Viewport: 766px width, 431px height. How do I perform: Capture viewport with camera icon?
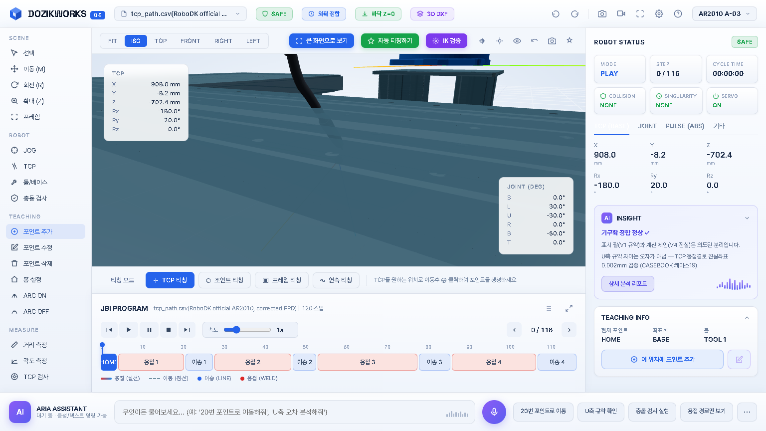pos(552,41)
